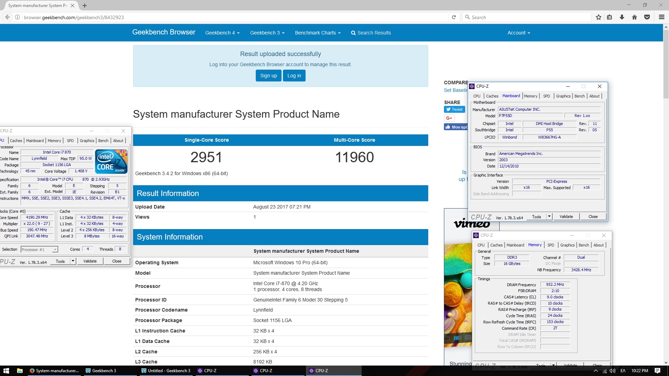Click the Geekbench Browser logo link
Screen dimensions: 669x376
tap(164, 32)
